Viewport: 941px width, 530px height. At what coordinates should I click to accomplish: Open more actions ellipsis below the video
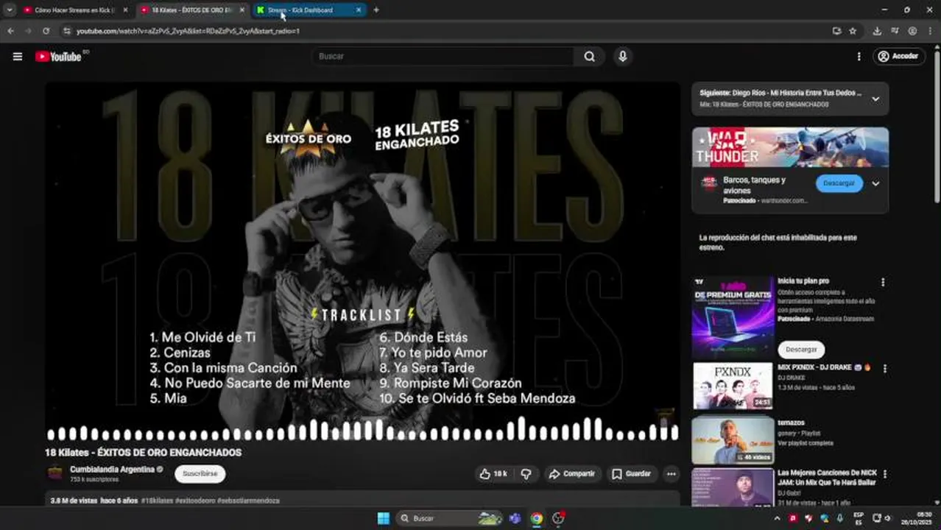[x=671, y=474]
